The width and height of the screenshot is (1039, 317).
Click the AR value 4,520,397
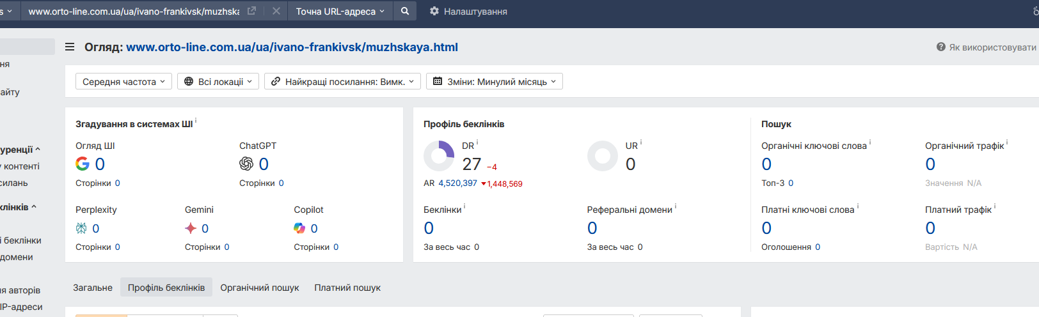point(457,183)
